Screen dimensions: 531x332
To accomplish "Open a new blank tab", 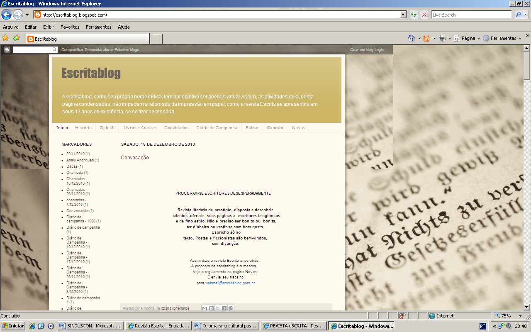I will coord(156,39).
